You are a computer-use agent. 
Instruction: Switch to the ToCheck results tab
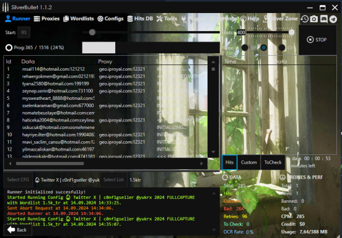pyautogui.click(x=273, y=162)
